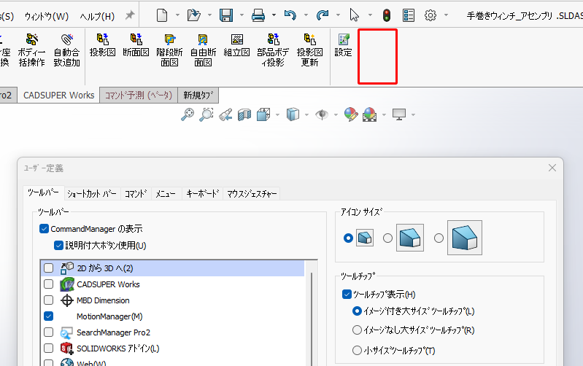Click the Print icon
Image resolution: width=583 pixels, height=366 pixels.
click(258, 15)
